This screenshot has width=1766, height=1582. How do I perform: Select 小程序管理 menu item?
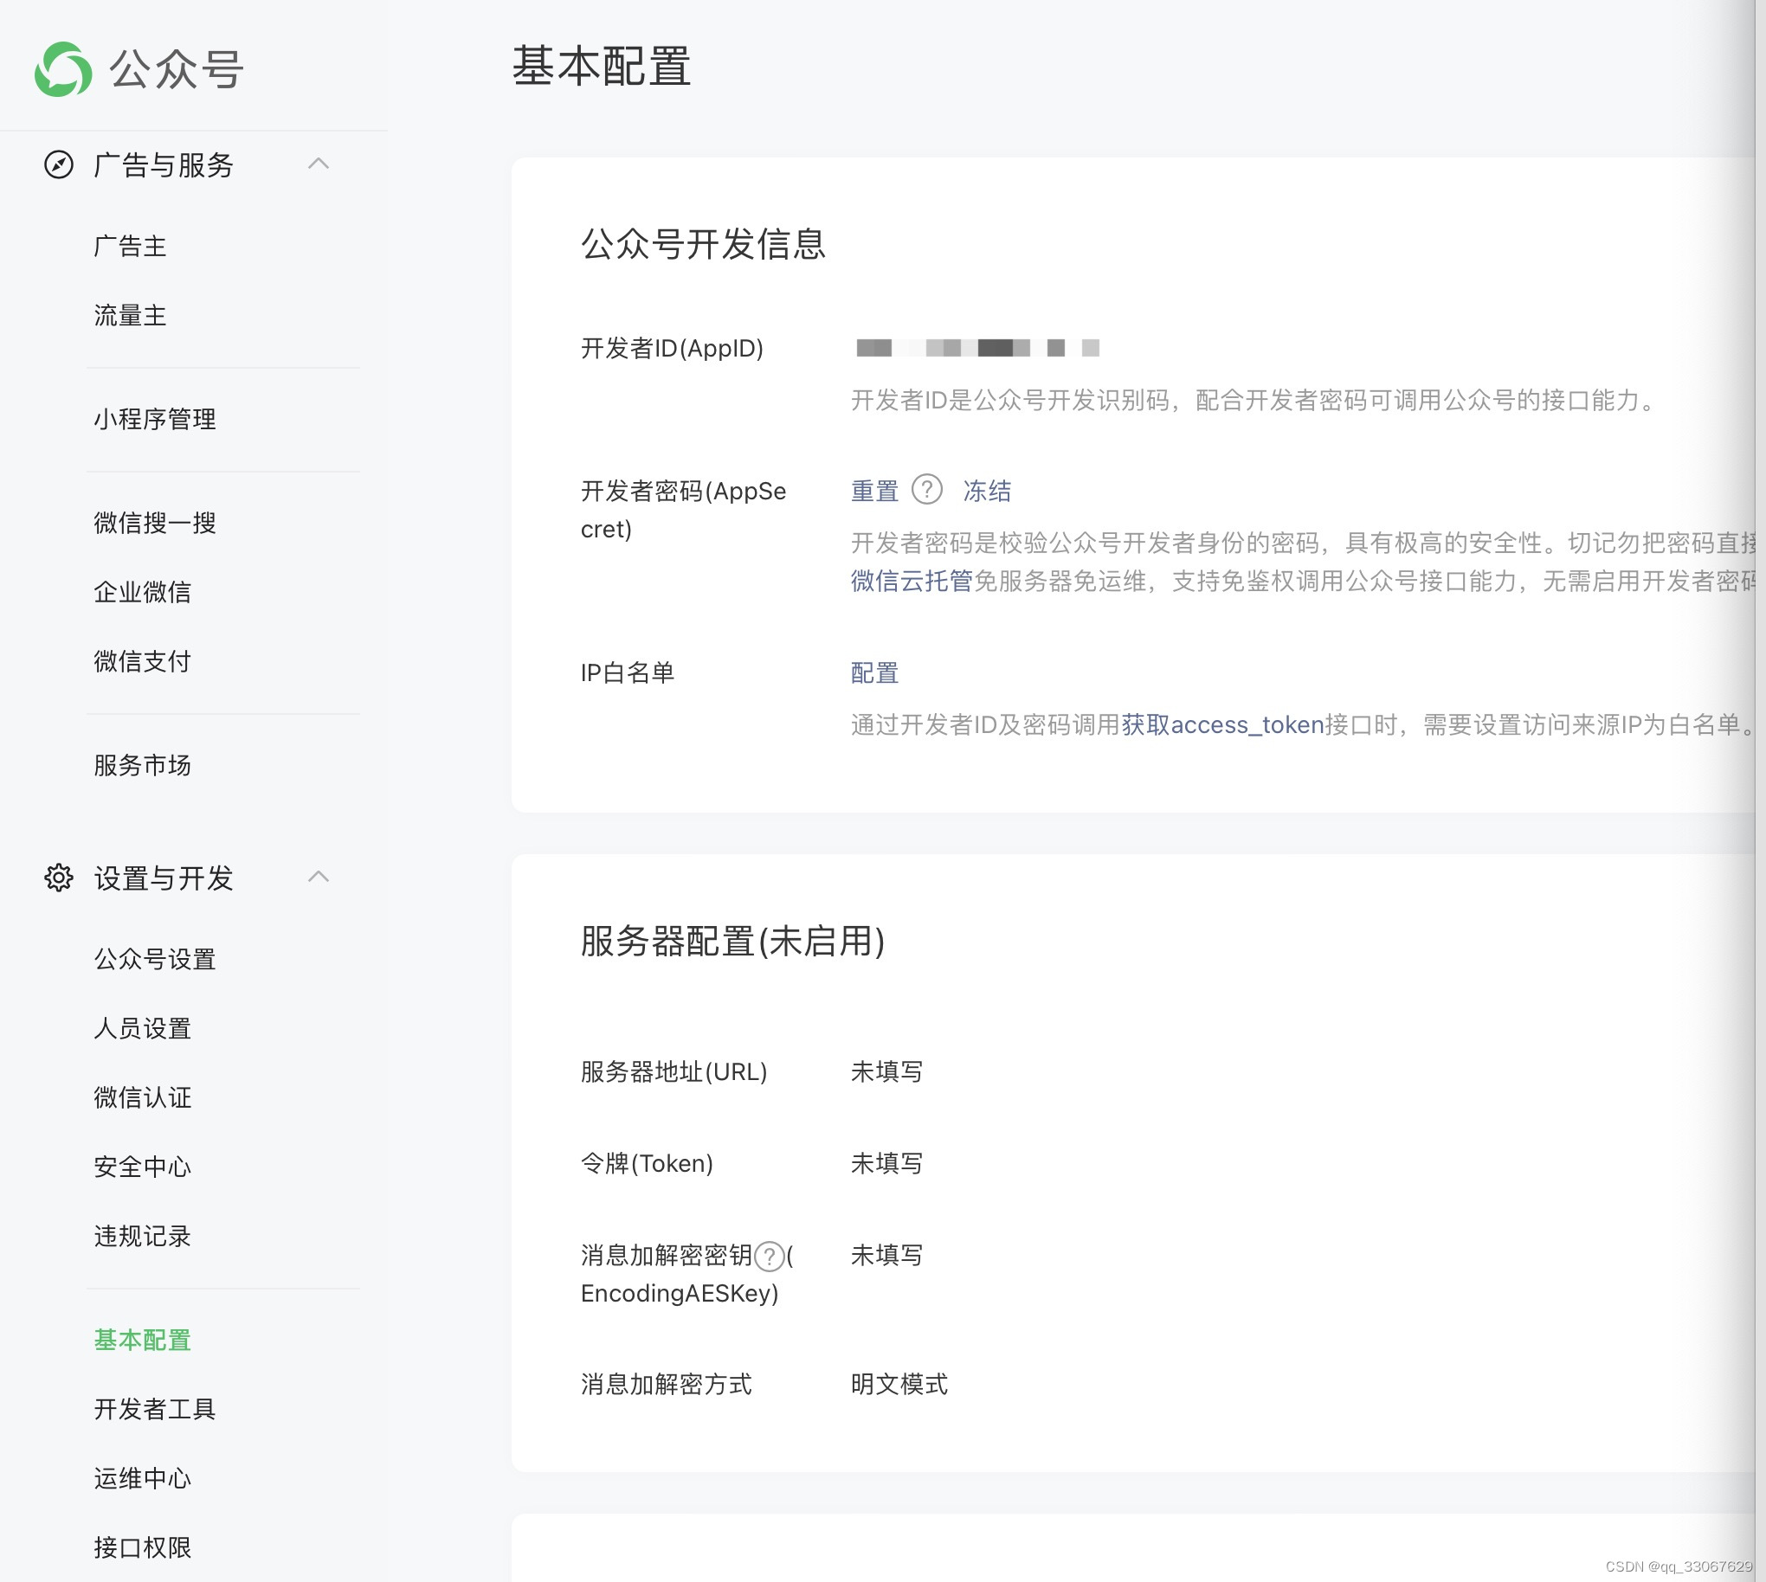(x=155, y=419)
